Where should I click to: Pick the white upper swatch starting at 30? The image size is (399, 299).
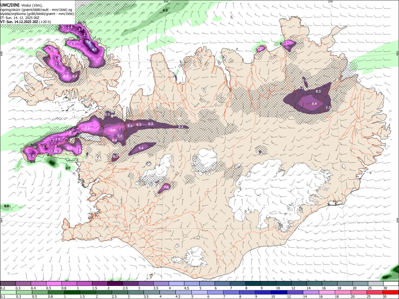point(391,284)
